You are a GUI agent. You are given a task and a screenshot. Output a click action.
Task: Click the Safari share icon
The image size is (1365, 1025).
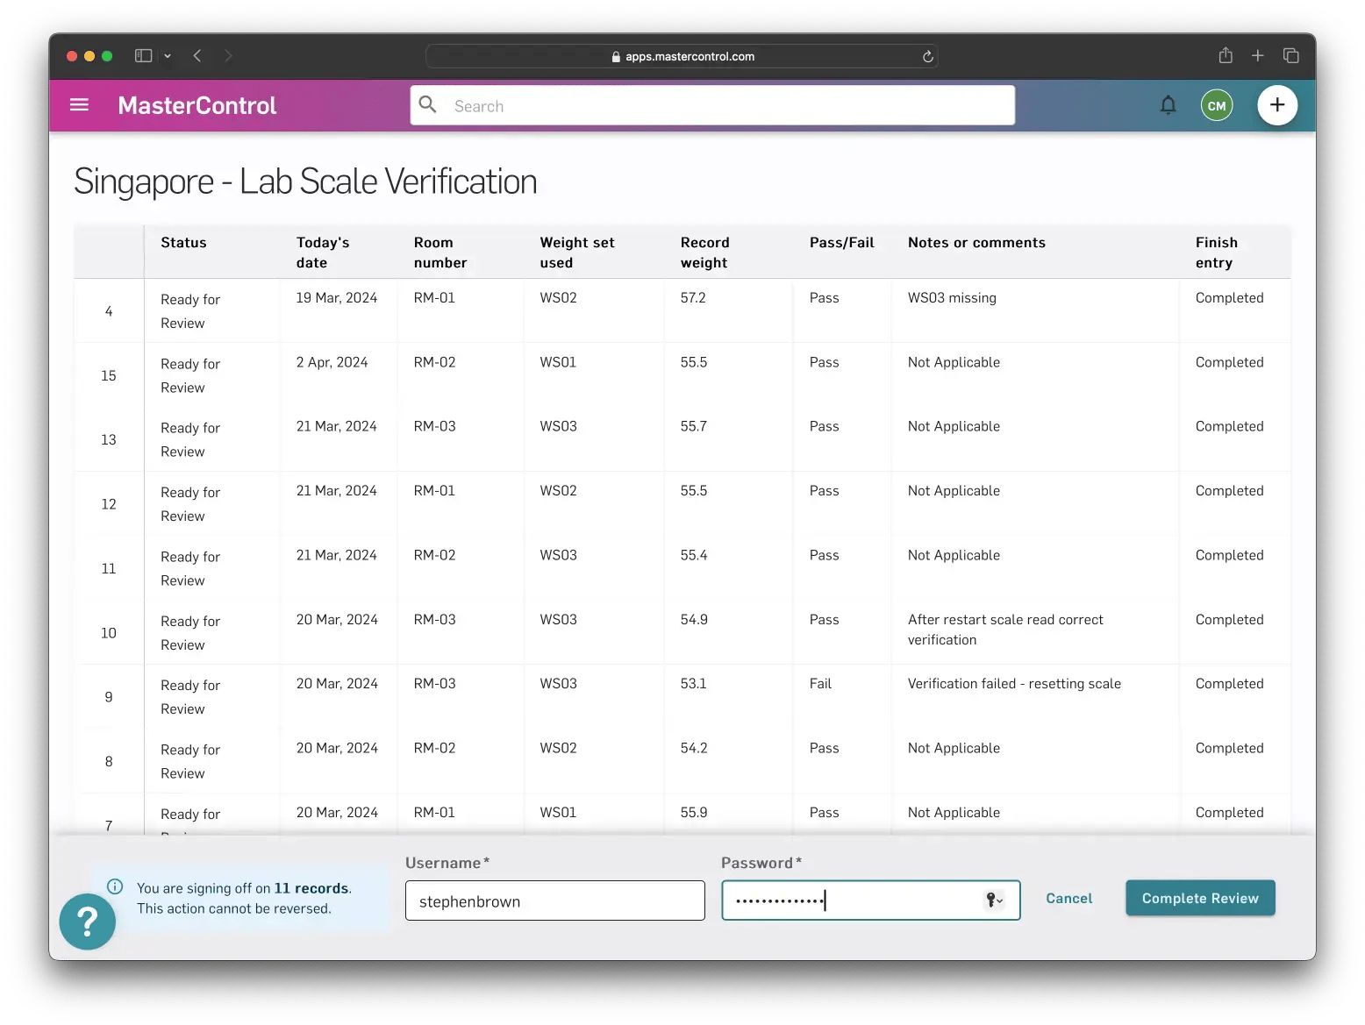click(x=1226, y=55)
